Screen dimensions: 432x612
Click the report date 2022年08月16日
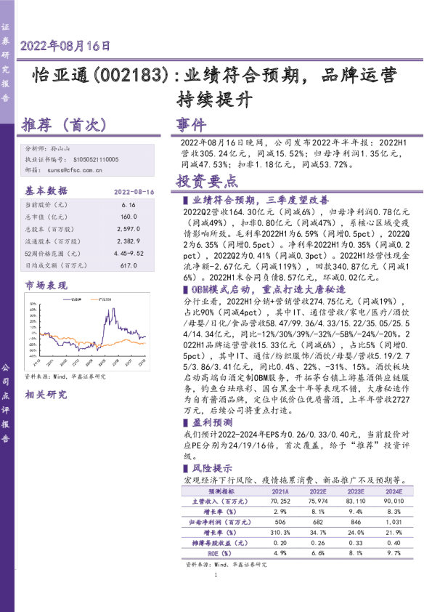point(65,46)
